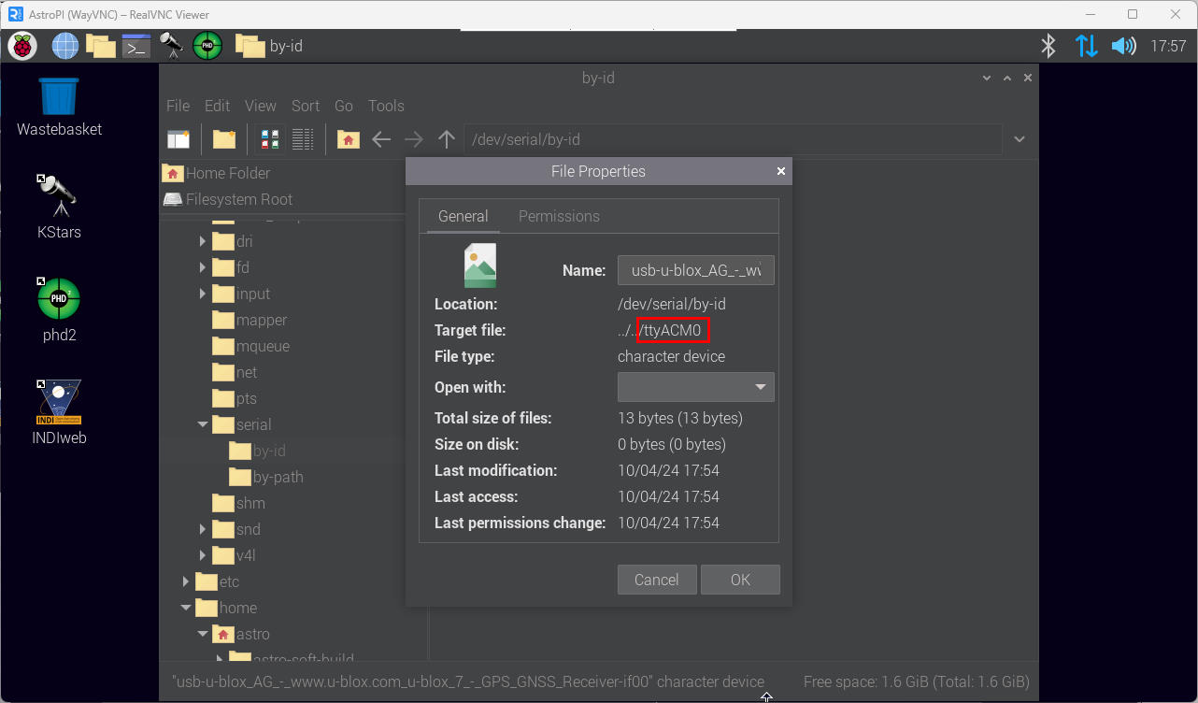Click the phd2 desktop icon
Viewport: 1198px width, 703px height.
tap(59, 309)
